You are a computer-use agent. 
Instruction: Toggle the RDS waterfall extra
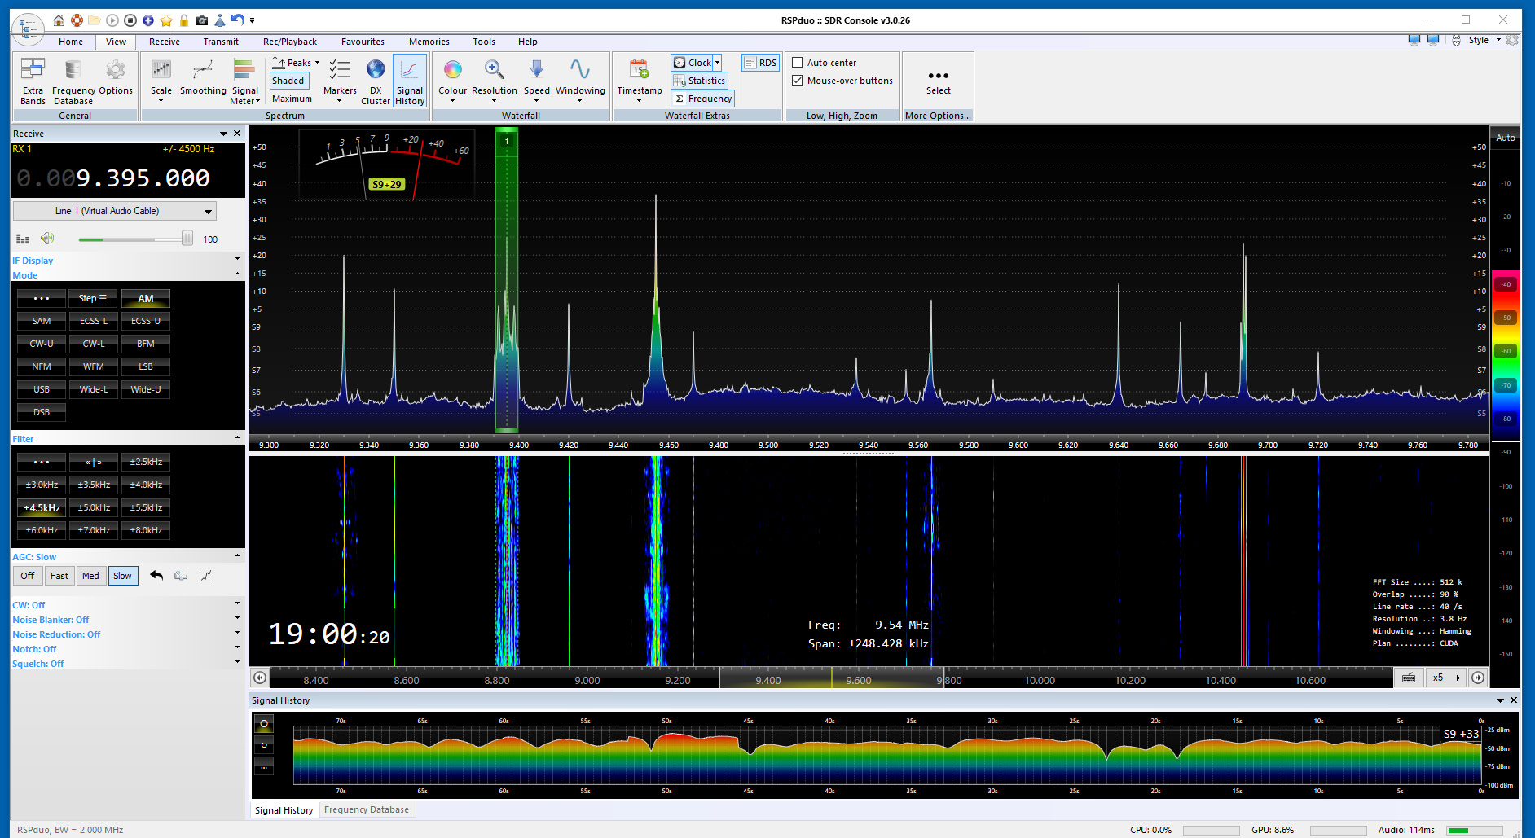760,63
